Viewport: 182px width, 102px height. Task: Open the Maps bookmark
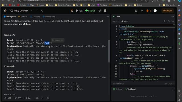point(31,5)
